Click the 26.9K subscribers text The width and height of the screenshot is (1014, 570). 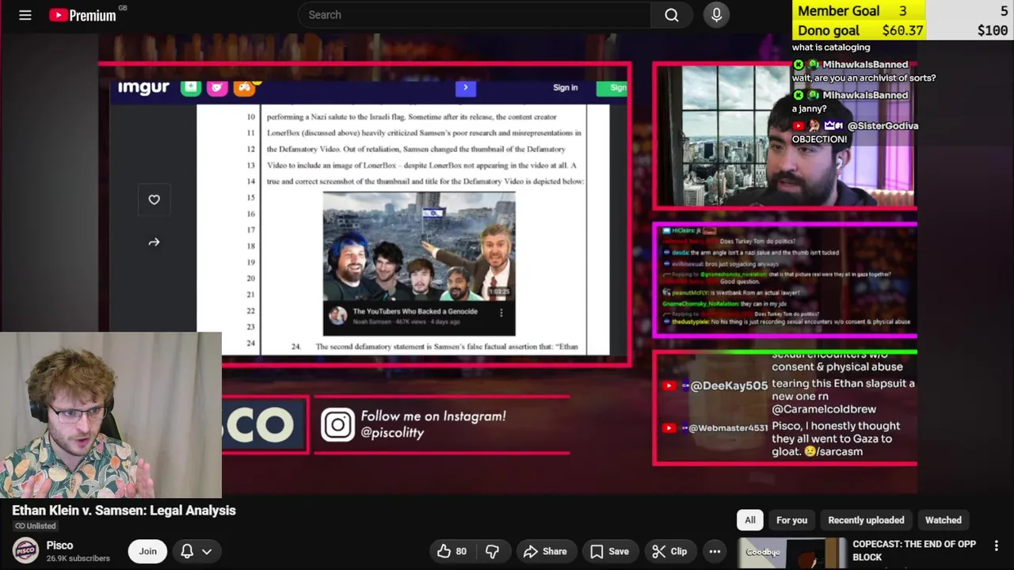coord(78,558)
